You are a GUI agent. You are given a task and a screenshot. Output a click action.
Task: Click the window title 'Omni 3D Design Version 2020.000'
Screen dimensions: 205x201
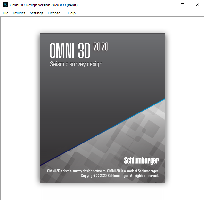pyautogui.click(x=44, y=5)
